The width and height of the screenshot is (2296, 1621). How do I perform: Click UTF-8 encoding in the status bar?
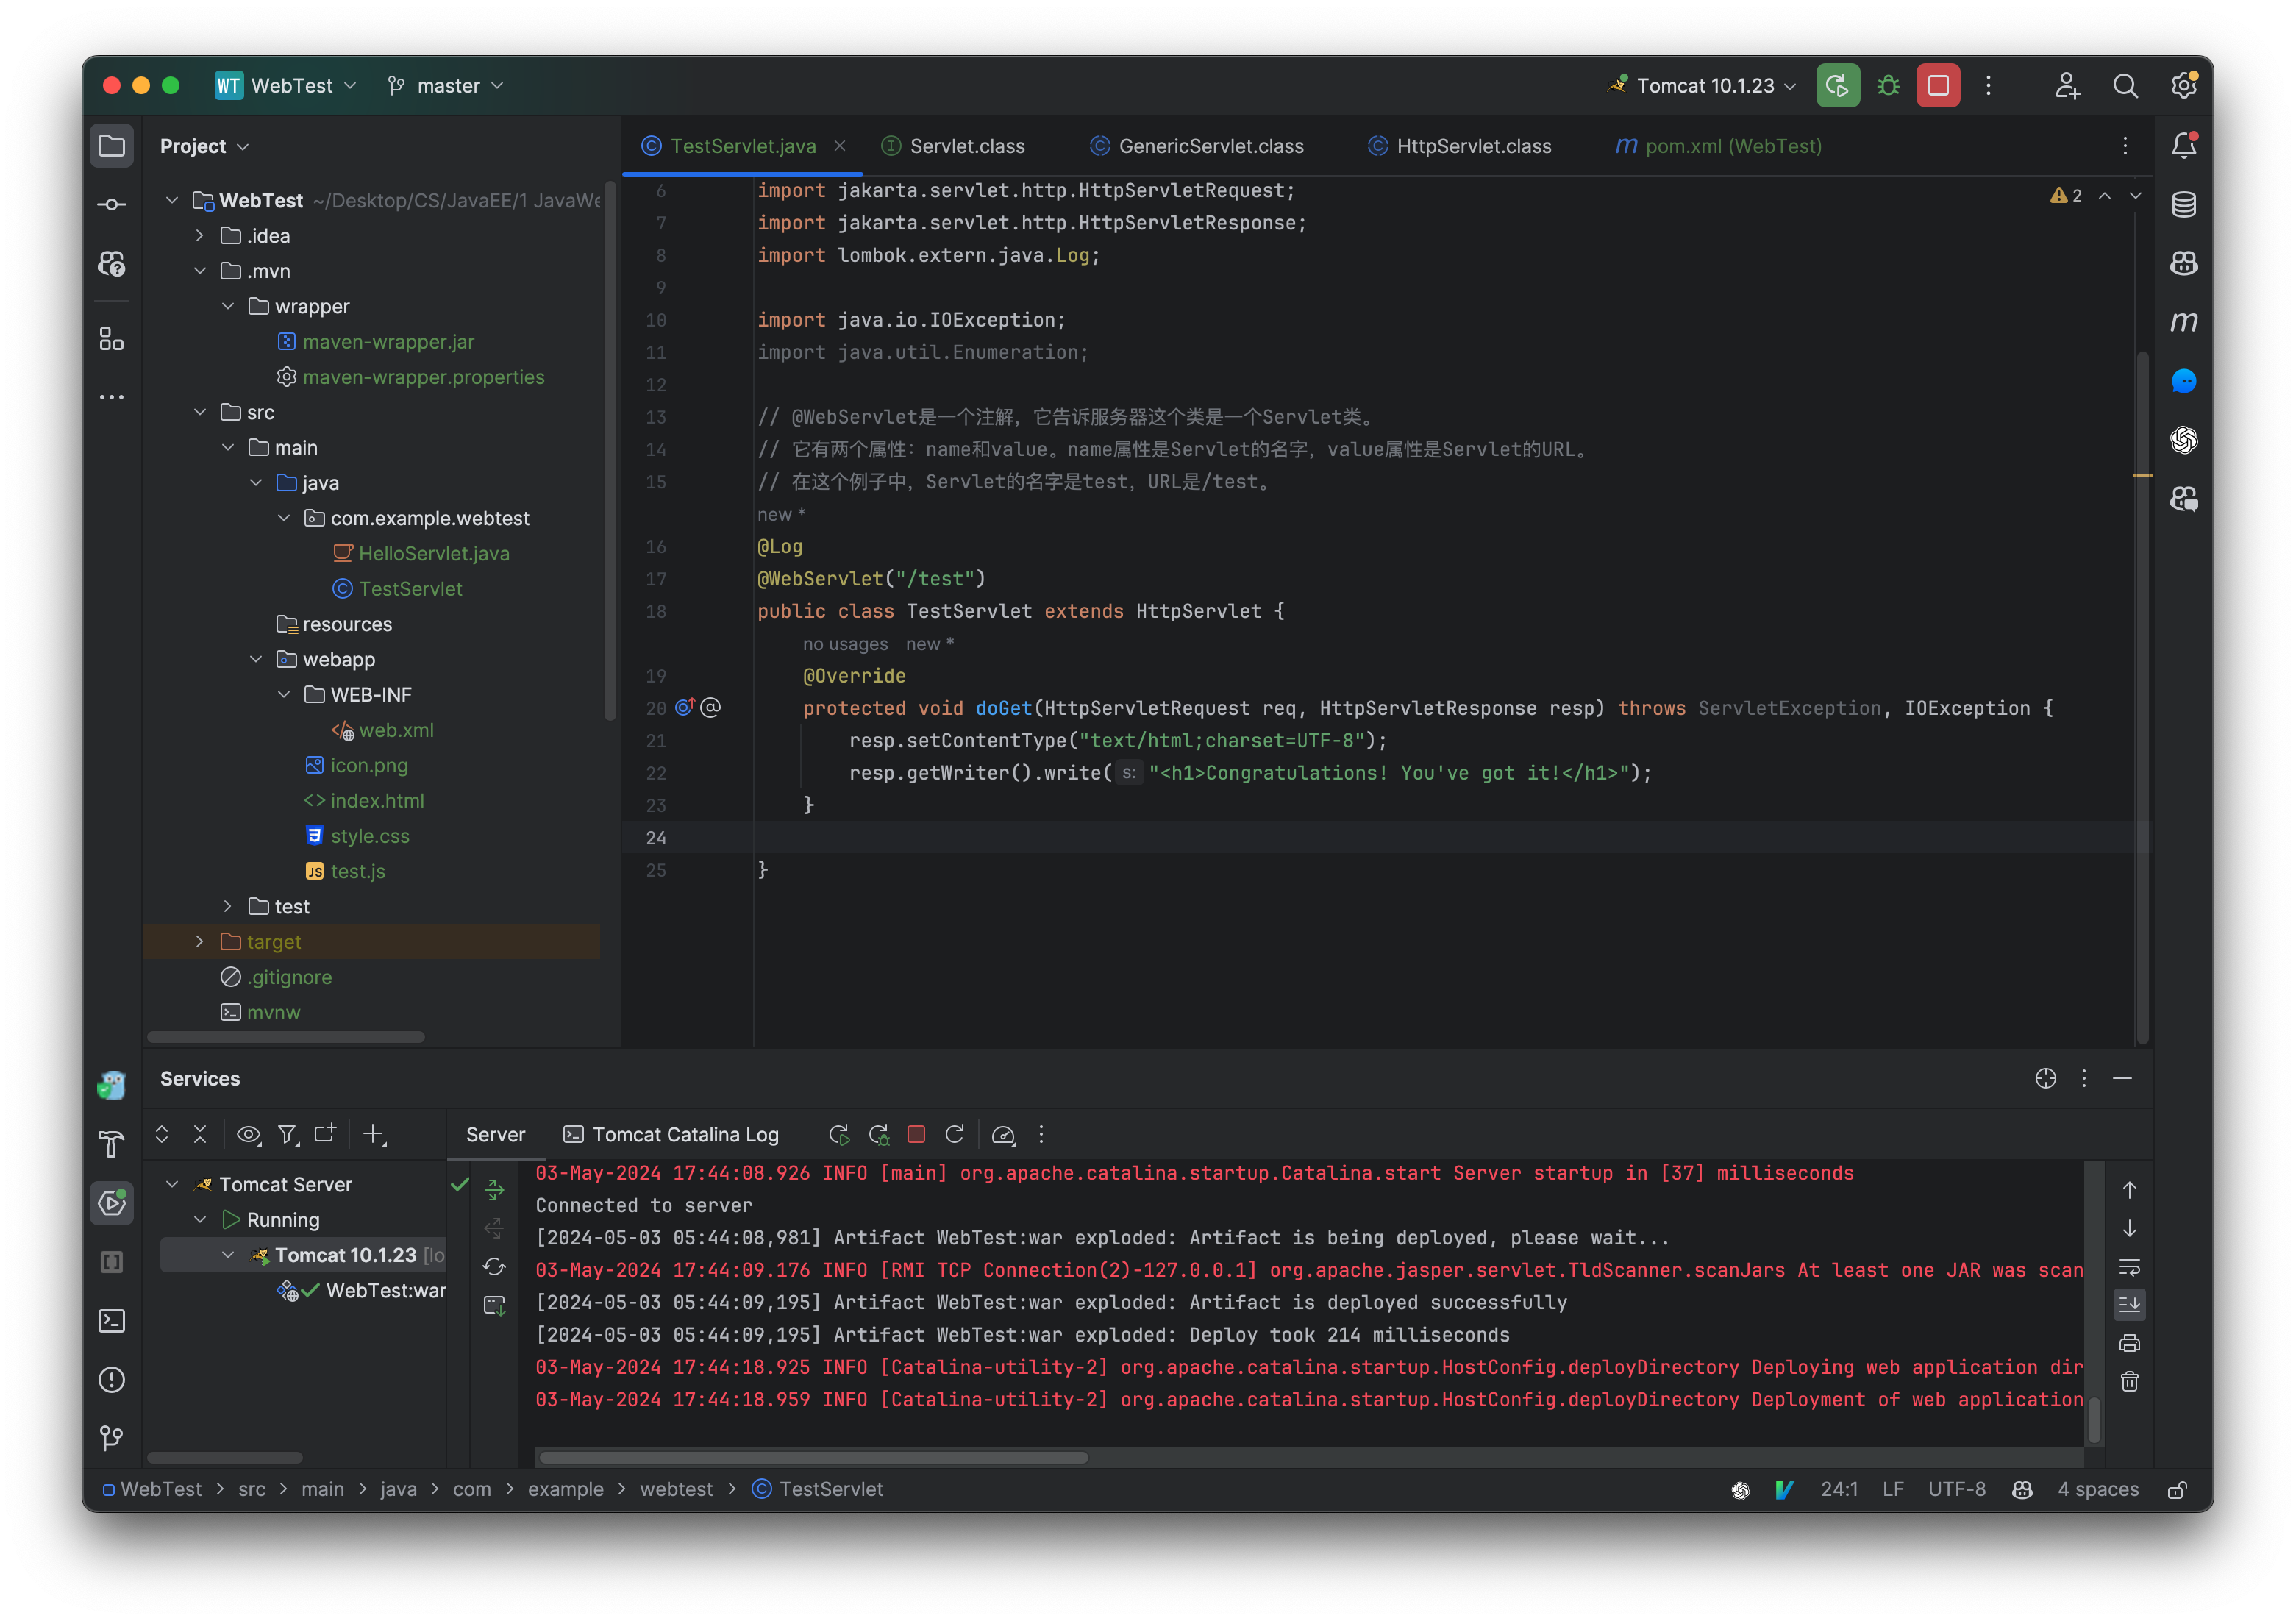[x=1957, y=1489]
